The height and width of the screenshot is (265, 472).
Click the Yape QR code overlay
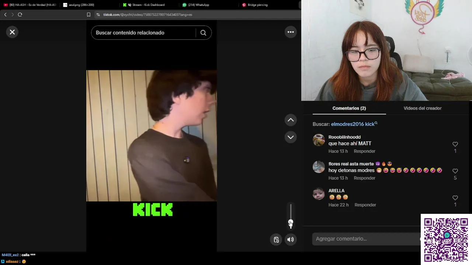coord(446,240)
